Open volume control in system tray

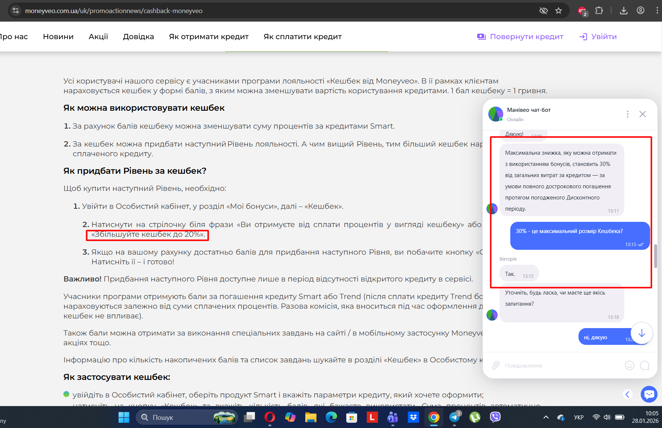[607, 417]
